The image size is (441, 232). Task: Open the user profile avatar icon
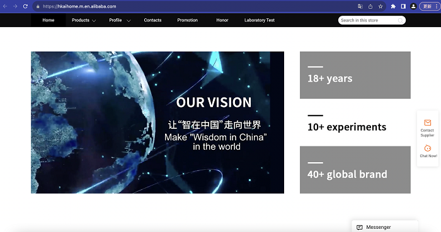pos(413,6)
